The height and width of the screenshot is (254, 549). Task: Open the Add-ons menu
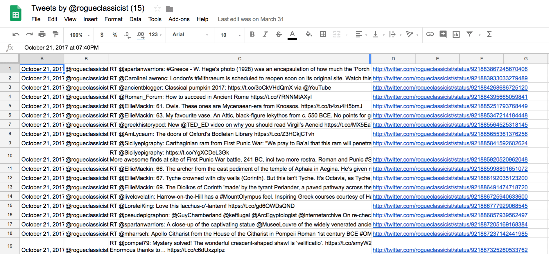click(179, 19)
